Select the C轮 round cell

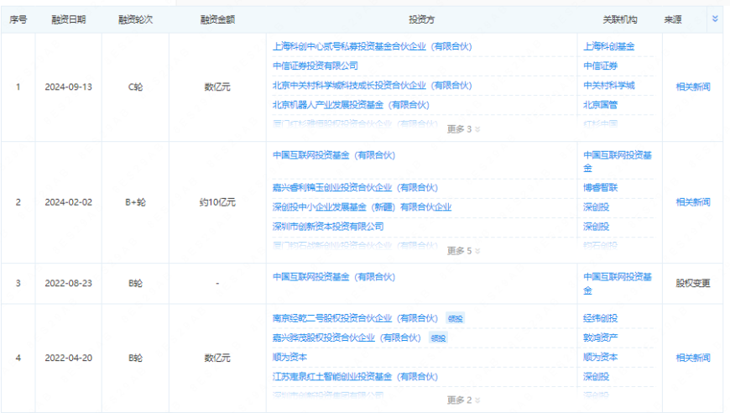click(135, 86)
